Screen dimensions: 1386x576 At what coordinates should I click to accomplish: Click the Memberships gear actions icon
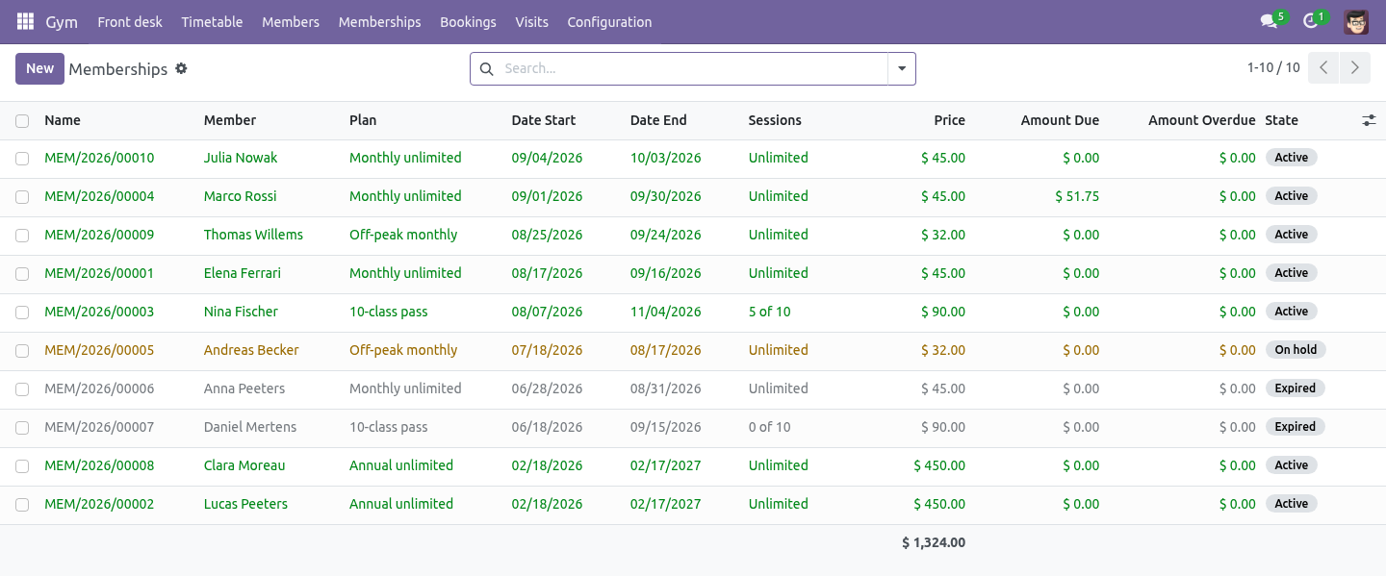pyautogui.click(x=181, y=68)
